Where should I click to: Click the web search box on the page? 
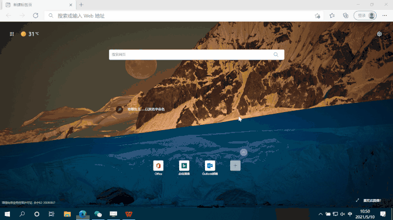coord(197,55)
